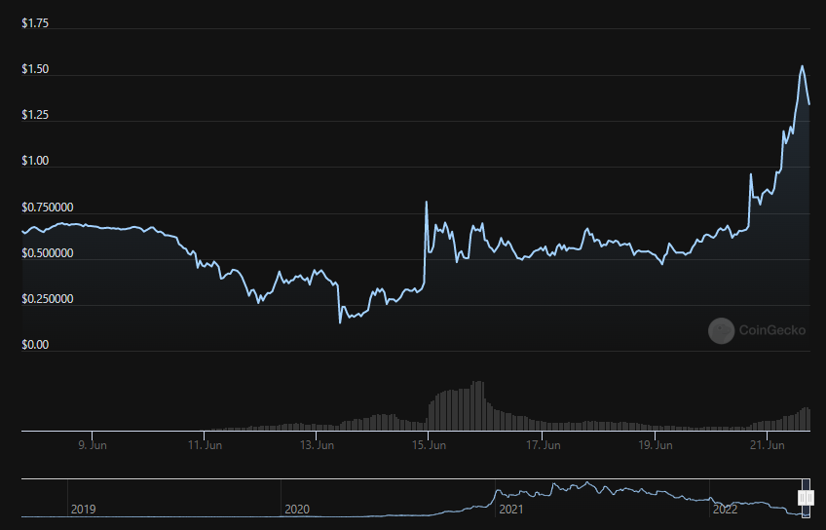Viewport: 826px width, 530px height.
Task: Click the price peak near $1.50
Action: pos(802,66)
